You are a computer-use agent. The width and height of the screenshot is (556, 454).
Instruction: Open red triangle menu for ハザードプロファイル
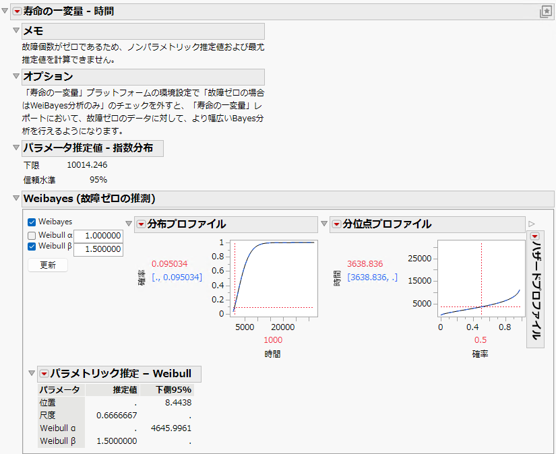535,236
